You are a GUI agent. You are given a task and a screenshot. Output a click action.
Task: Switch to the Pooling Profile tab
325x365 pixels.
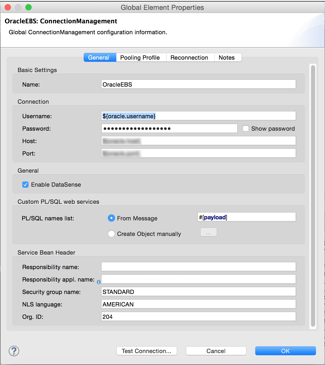point(140,58)
